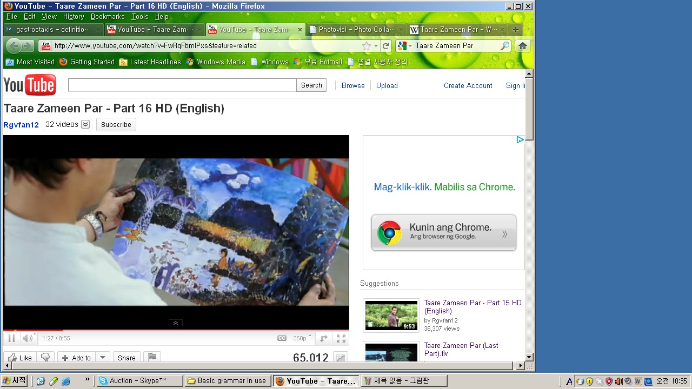Click the search magnifier icon
This screenshot has height=389, width=692.
[x=504, y=46]
